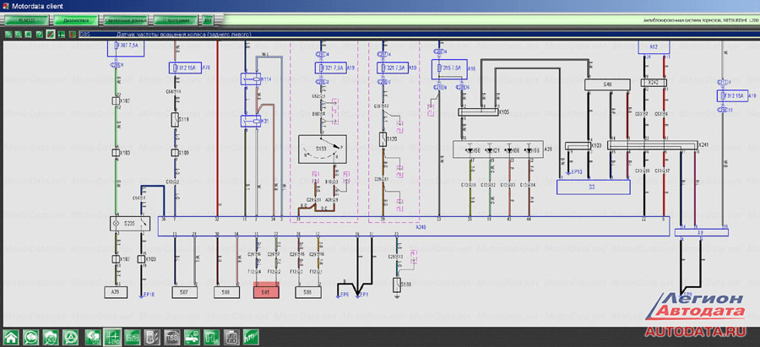Open fuse box grey icon
The width and height of the screenshot is (760, 347).
(231, 337)
